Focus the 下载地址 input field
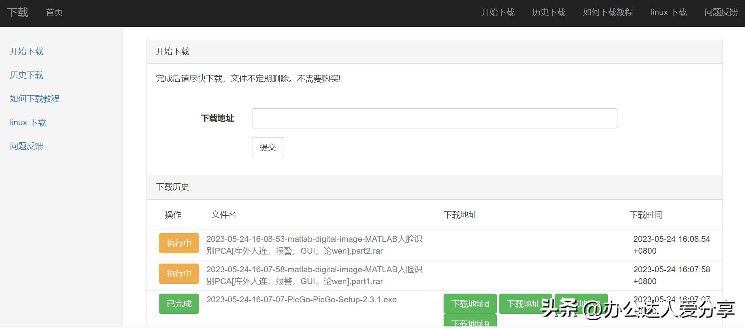745x328 pixels. pyautogui.click(x=435, y=119)
